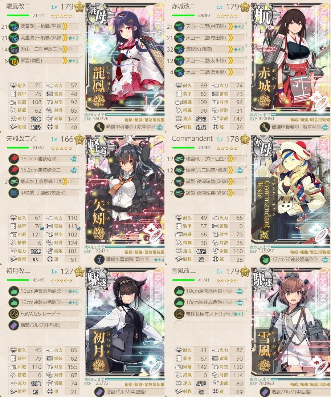This screenshot has height=397, width=331.
Task: Click the 12cm30連装噴進砲改二 green icon
Action: coord(265,260)
